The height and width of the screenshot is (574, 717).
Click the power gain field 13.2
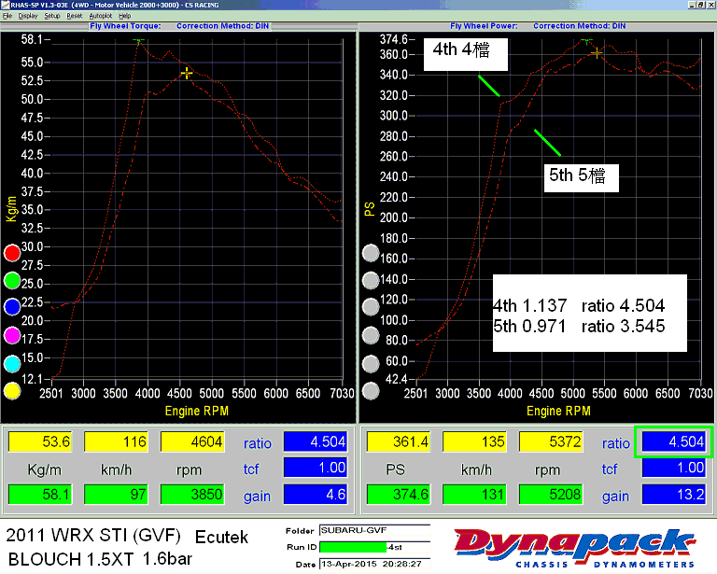674,495
